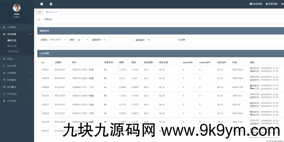Viewport: 284px width, 142px height.
Task: Click the home icon in top bar
Action: pyautogui.click(x=42, y=4)
